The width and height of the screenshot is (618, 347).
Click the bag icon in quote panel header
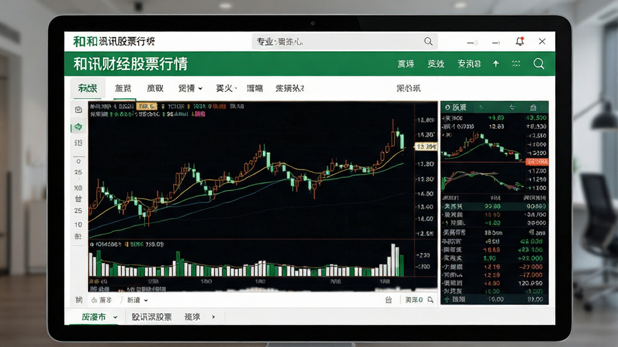(534, 107)
